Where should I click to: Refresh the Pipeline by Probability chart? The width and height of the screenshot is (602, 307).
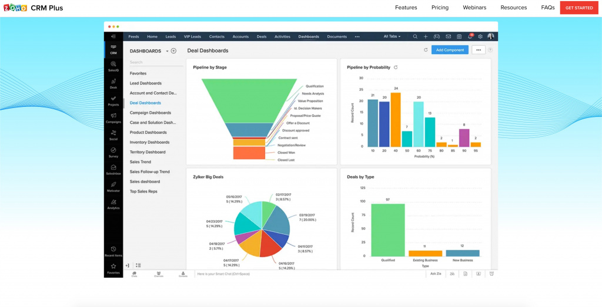(x=396, y=68)
